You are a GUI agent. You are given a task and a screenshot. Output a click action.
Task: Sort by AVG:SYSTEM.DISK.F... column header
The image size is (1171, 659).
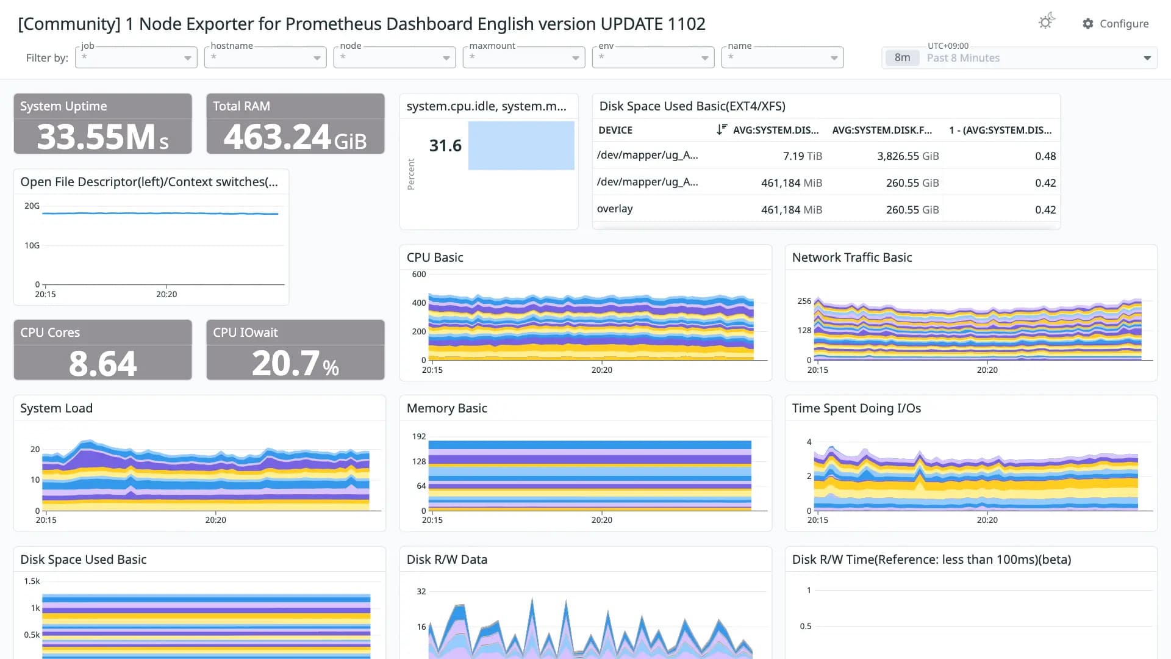pos(882,130)
